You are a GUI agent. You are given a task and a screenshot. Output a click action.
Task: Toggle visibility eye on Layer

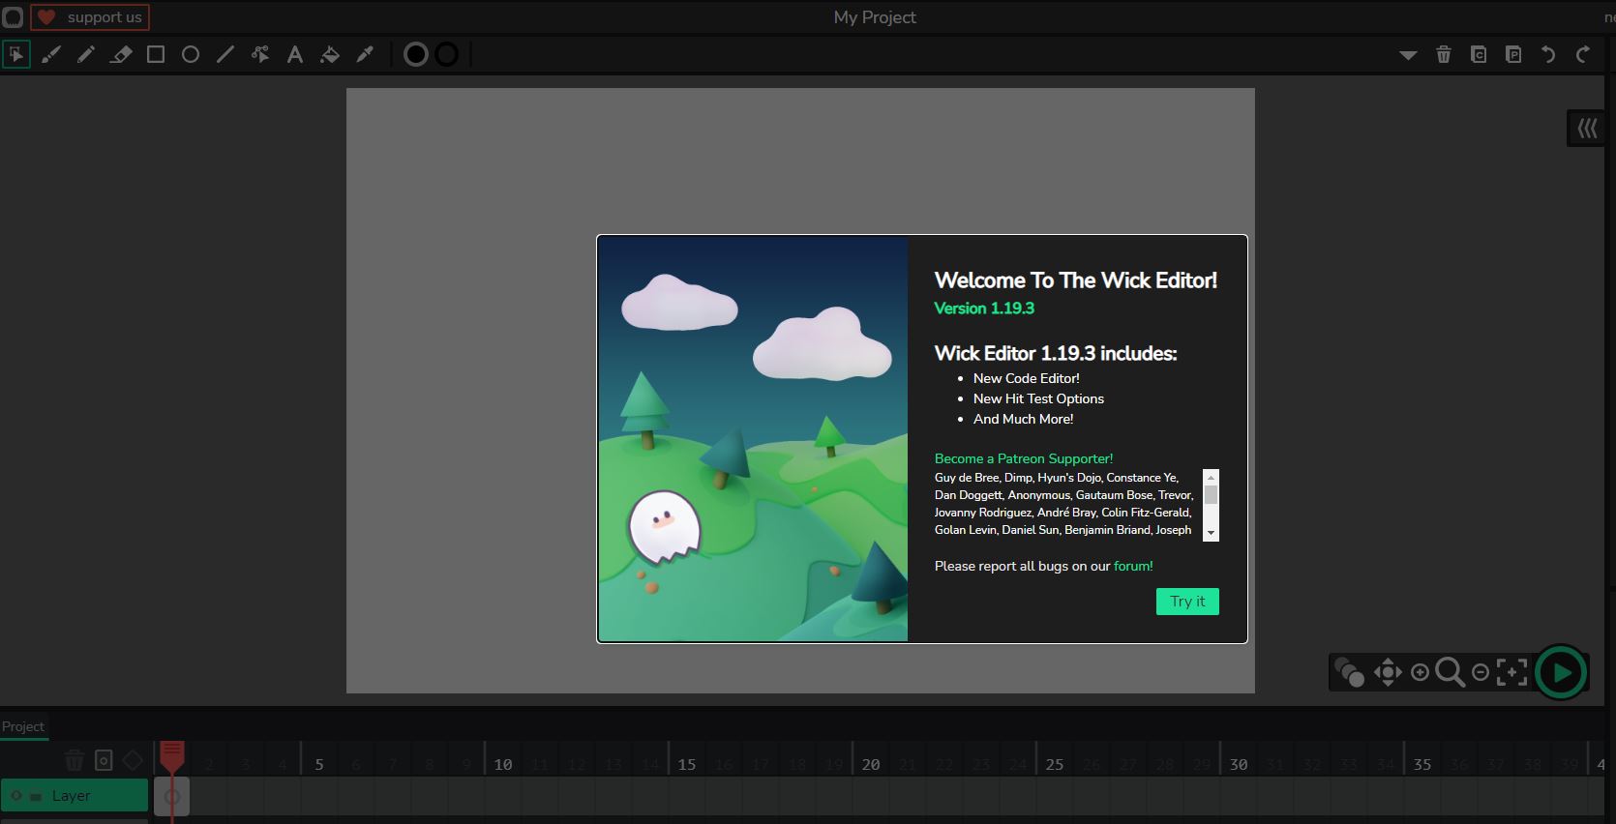pyautogui.click(x=16, y=796)
